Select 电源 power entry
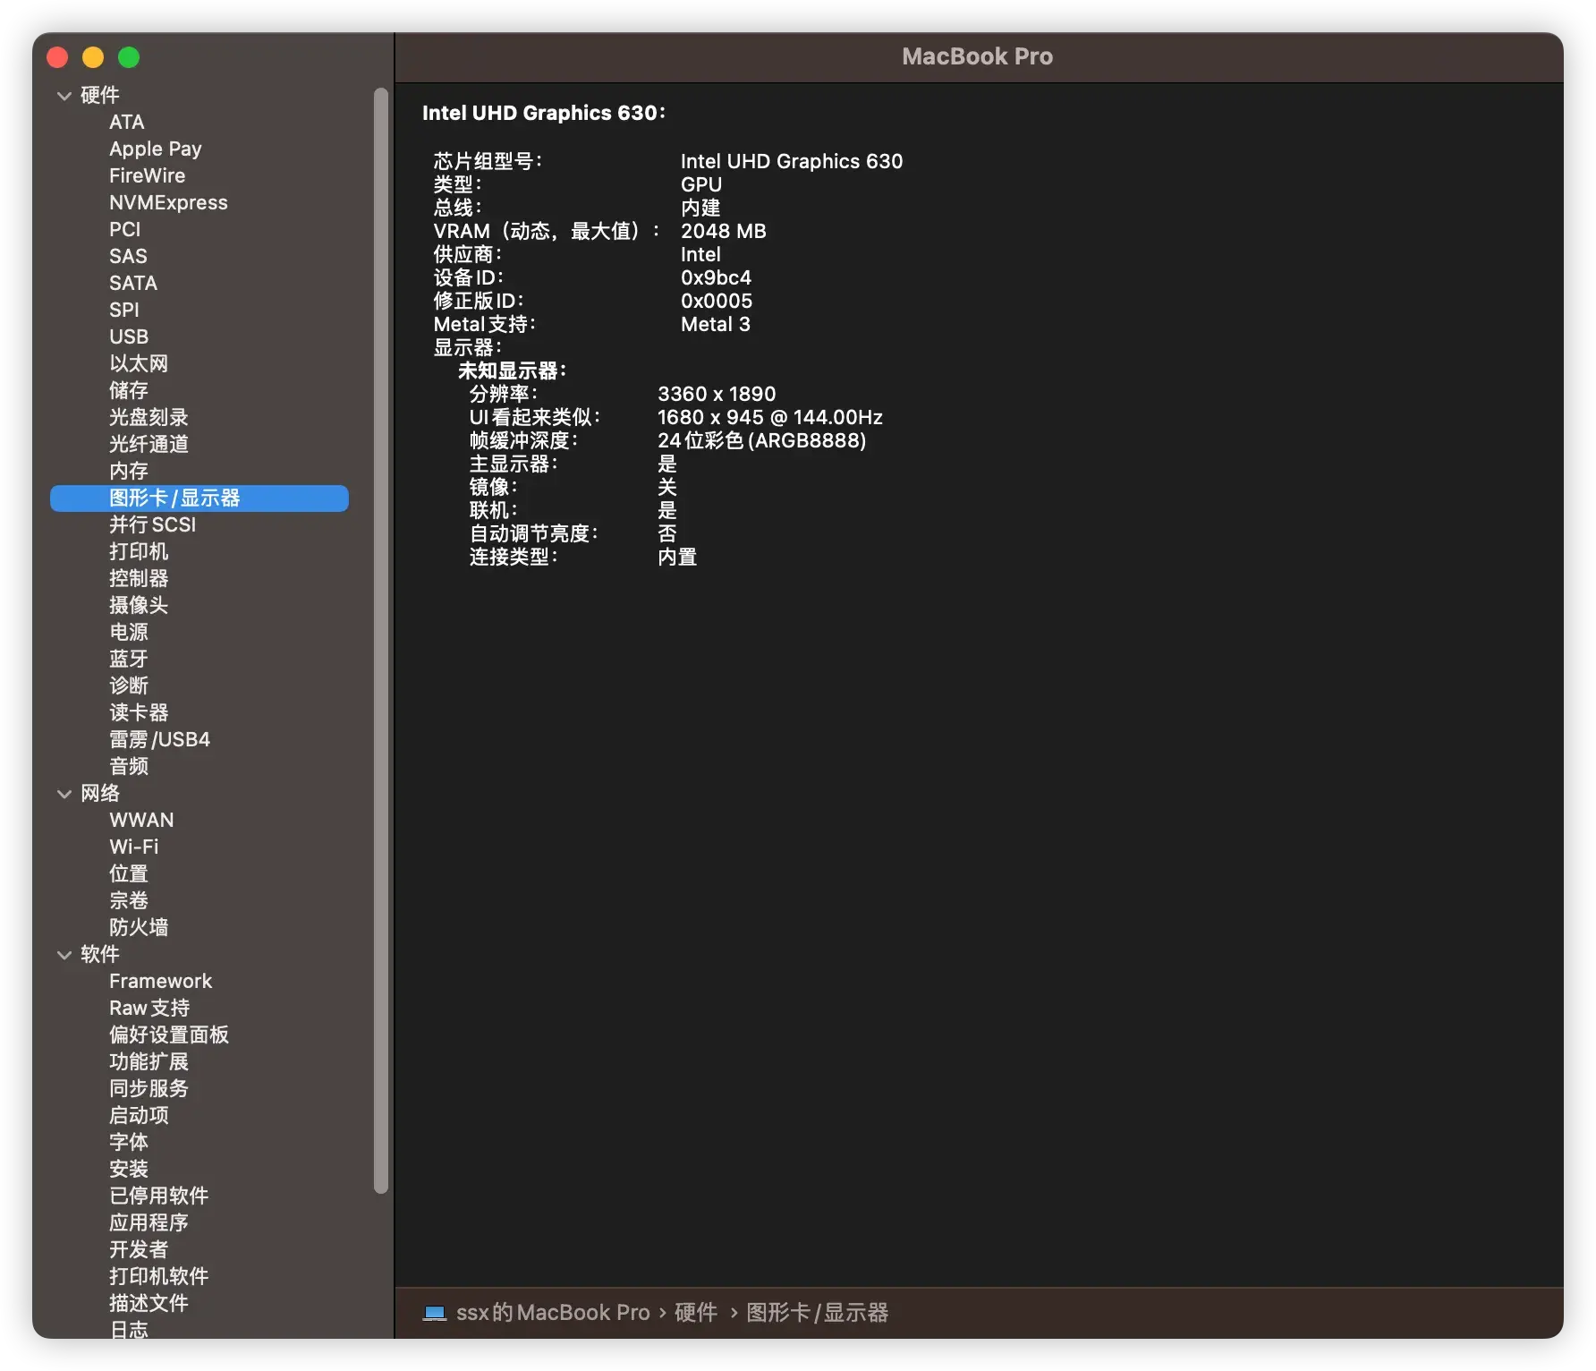 coord(129,632)
